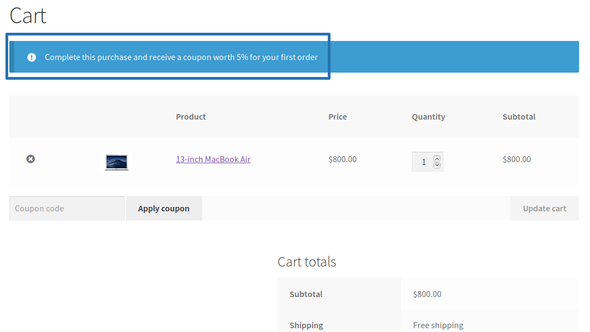Click the quantity up arrow

pyautogui.click(x=437, y=157)
